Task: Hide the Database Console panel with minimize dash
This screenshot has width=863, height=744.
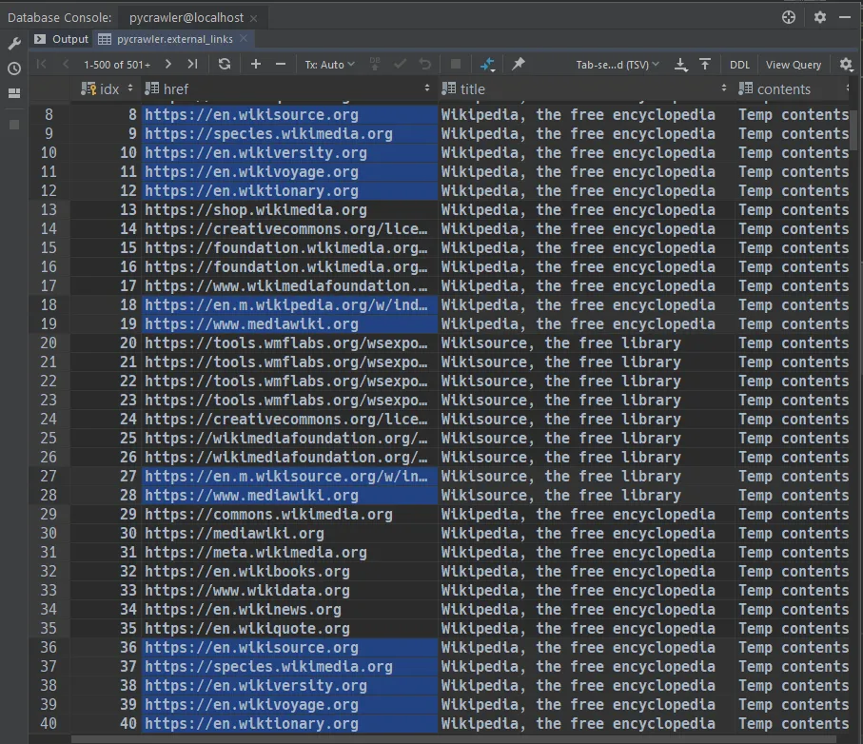Action: pyautogui.click(x=845, y=17)
